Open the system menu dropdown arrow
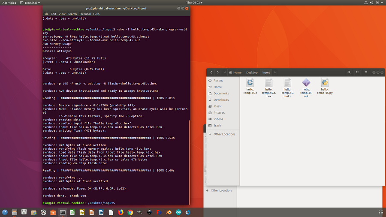Image resolution: width=386 pixels, height=217 pixels. [x=382, y=3]
